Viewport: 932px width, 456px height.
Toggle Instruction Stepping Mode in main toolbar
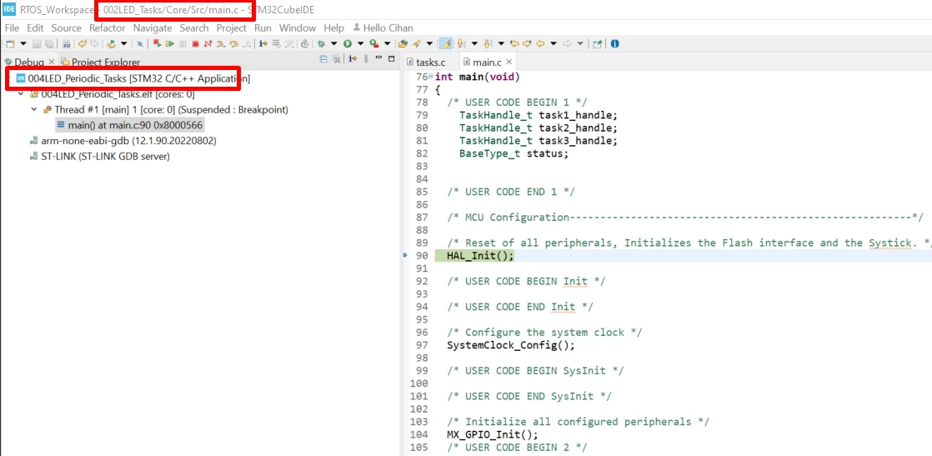tap(263, 43)
